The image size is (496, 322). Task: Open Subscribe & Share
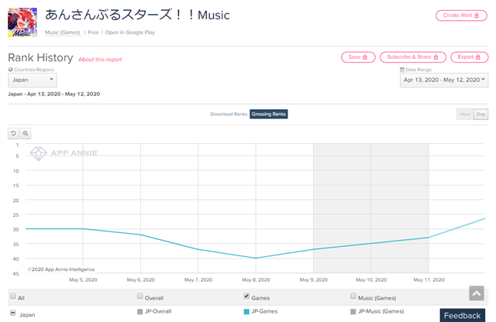413,57
